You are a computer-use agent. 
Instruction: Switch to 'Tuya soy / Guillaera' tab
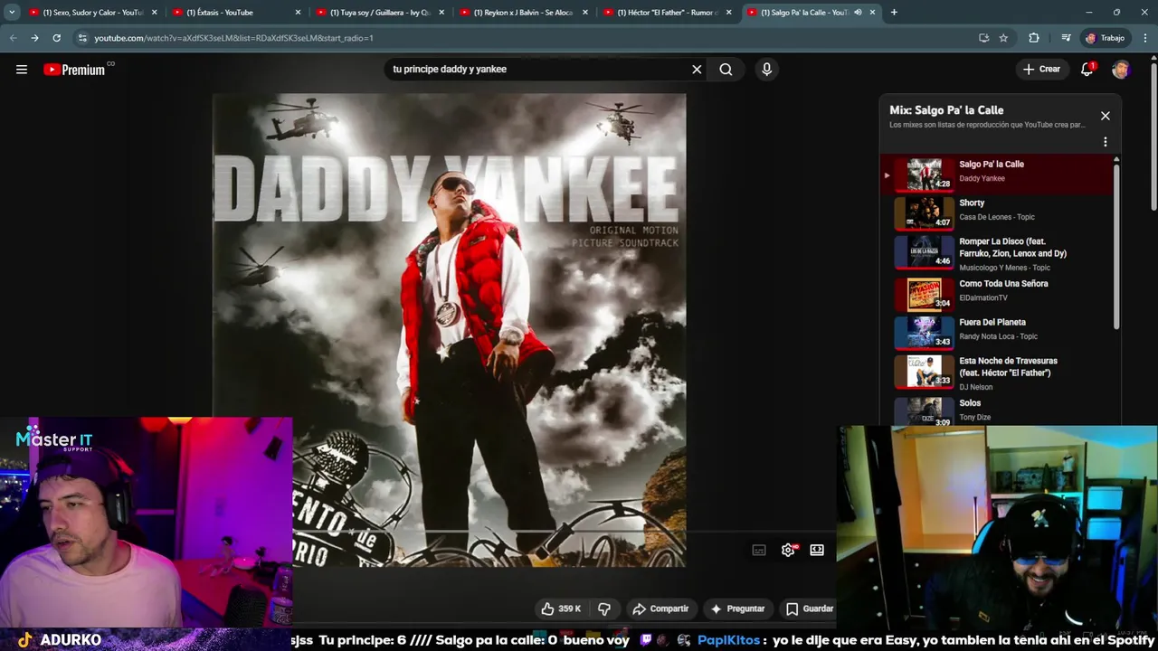point(379,13)
